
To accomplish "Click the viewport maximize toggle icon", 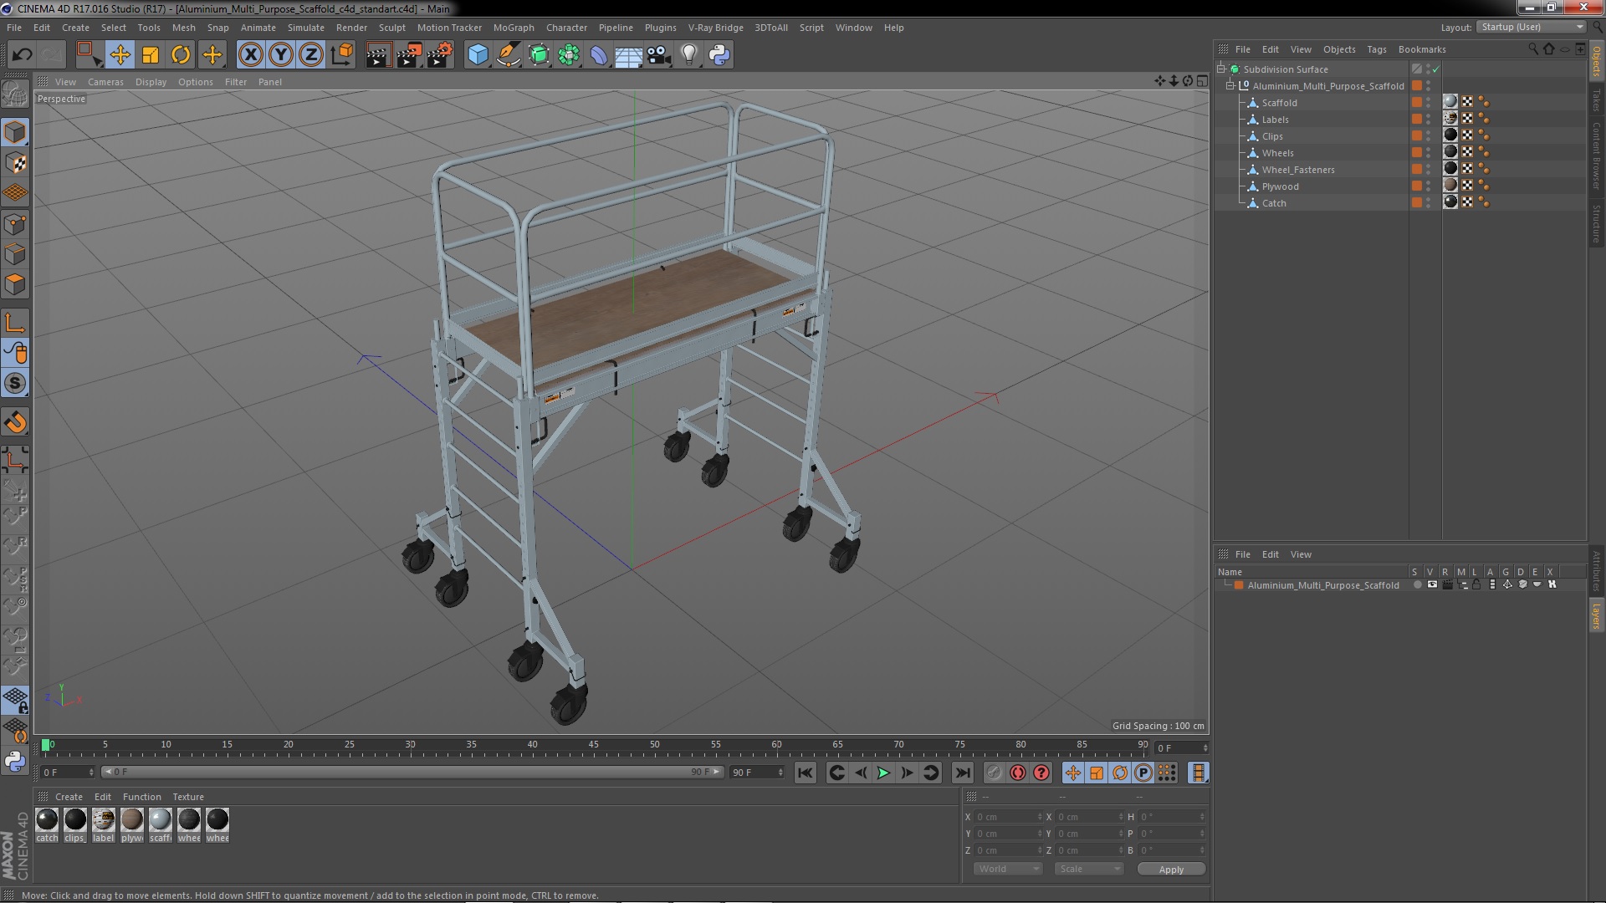I will [x=1202, y=81].
